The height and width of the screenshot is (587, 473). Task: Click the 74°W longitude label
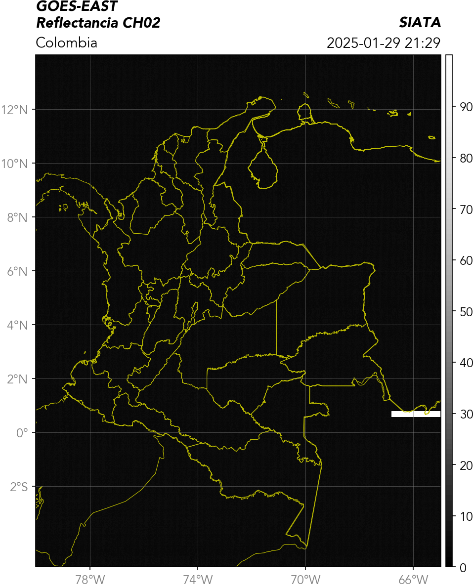point(198,580)
